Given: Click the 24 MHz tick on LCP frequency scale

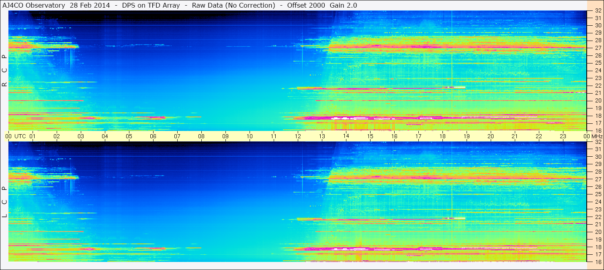Looking at the screenshot, I should point(598,202).
